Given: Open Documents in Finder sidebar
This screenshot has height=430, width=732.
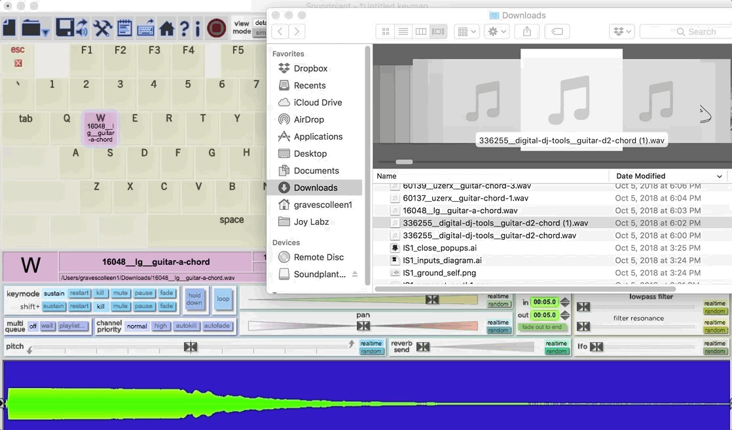Looking at the screenshot, I should [308, 170].
